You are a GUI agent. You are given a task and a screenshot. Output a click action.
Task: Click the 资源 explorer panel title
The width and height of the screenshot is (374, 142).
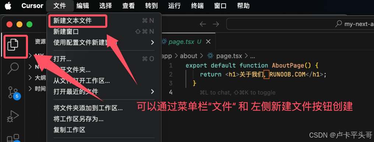(40, 42)
